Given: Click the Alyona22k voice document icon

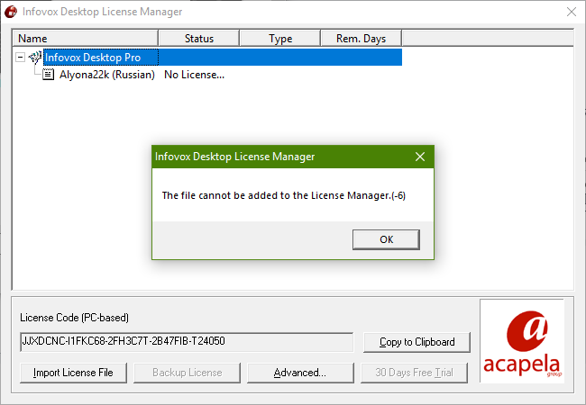Looking at the screenshot, I should coord(48,75).
